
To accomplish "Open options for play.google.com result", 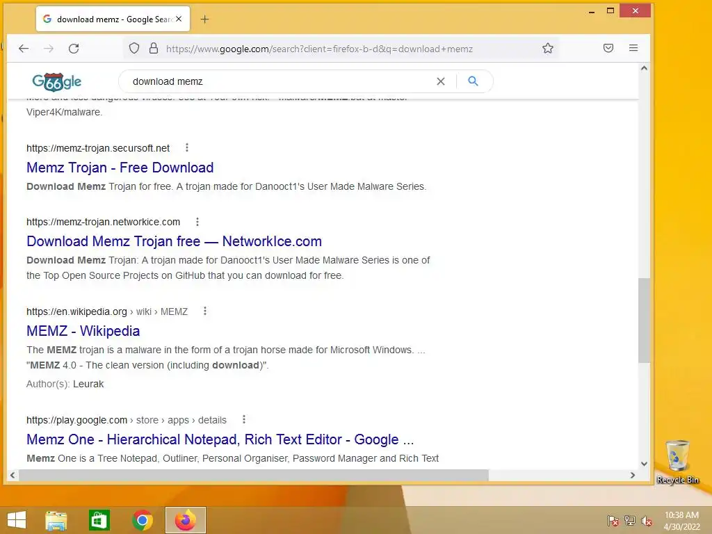I will tap(244, 419).
